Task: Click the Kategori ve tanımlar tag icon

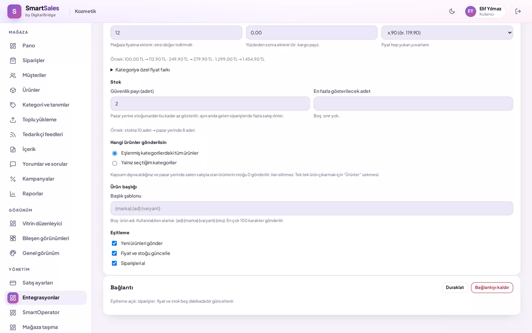Action: point(13,105)
